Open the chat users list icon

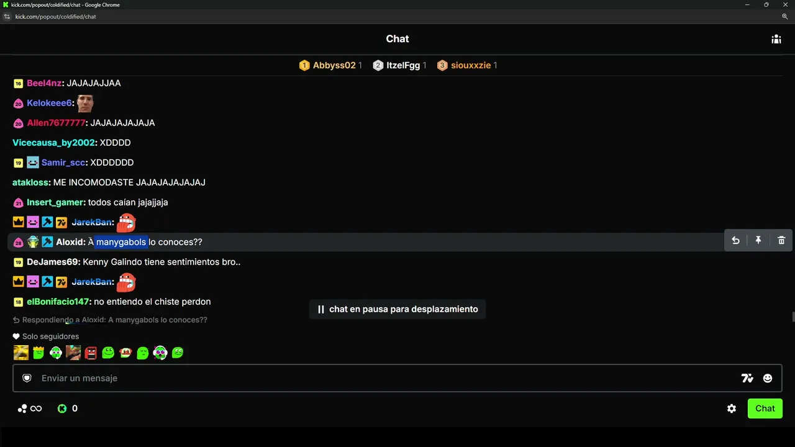[776, 39]
